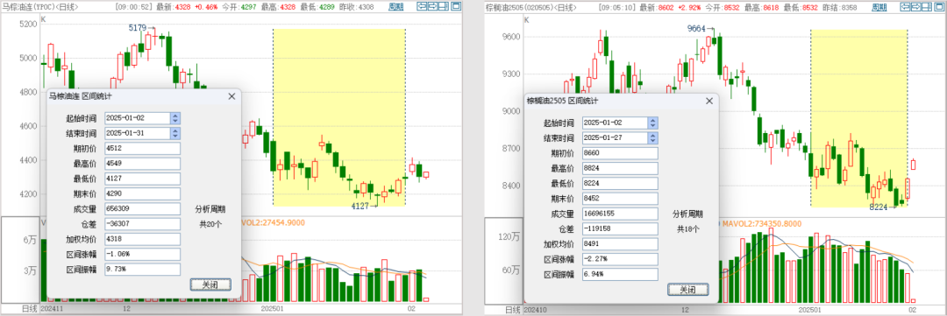Click the 结束时间 stepper in the 马棕油连 dialog
This screenshot has width=947, height=316.
click(x=175, y=133)
